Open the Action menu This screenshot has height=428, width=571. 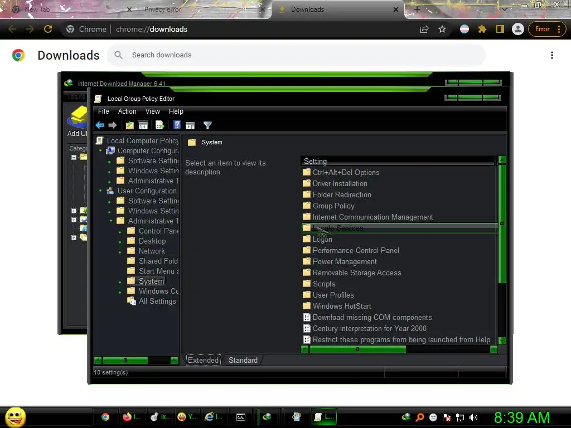point(127,111)
